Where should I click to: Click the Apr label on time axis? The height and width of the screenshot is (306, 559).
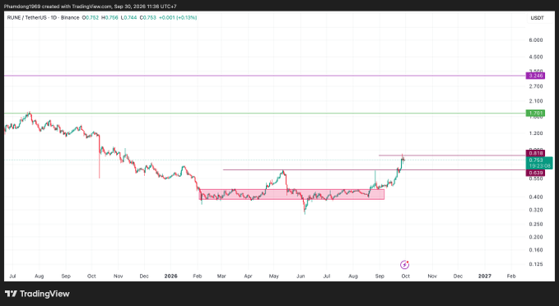click(x=248, y=276)
